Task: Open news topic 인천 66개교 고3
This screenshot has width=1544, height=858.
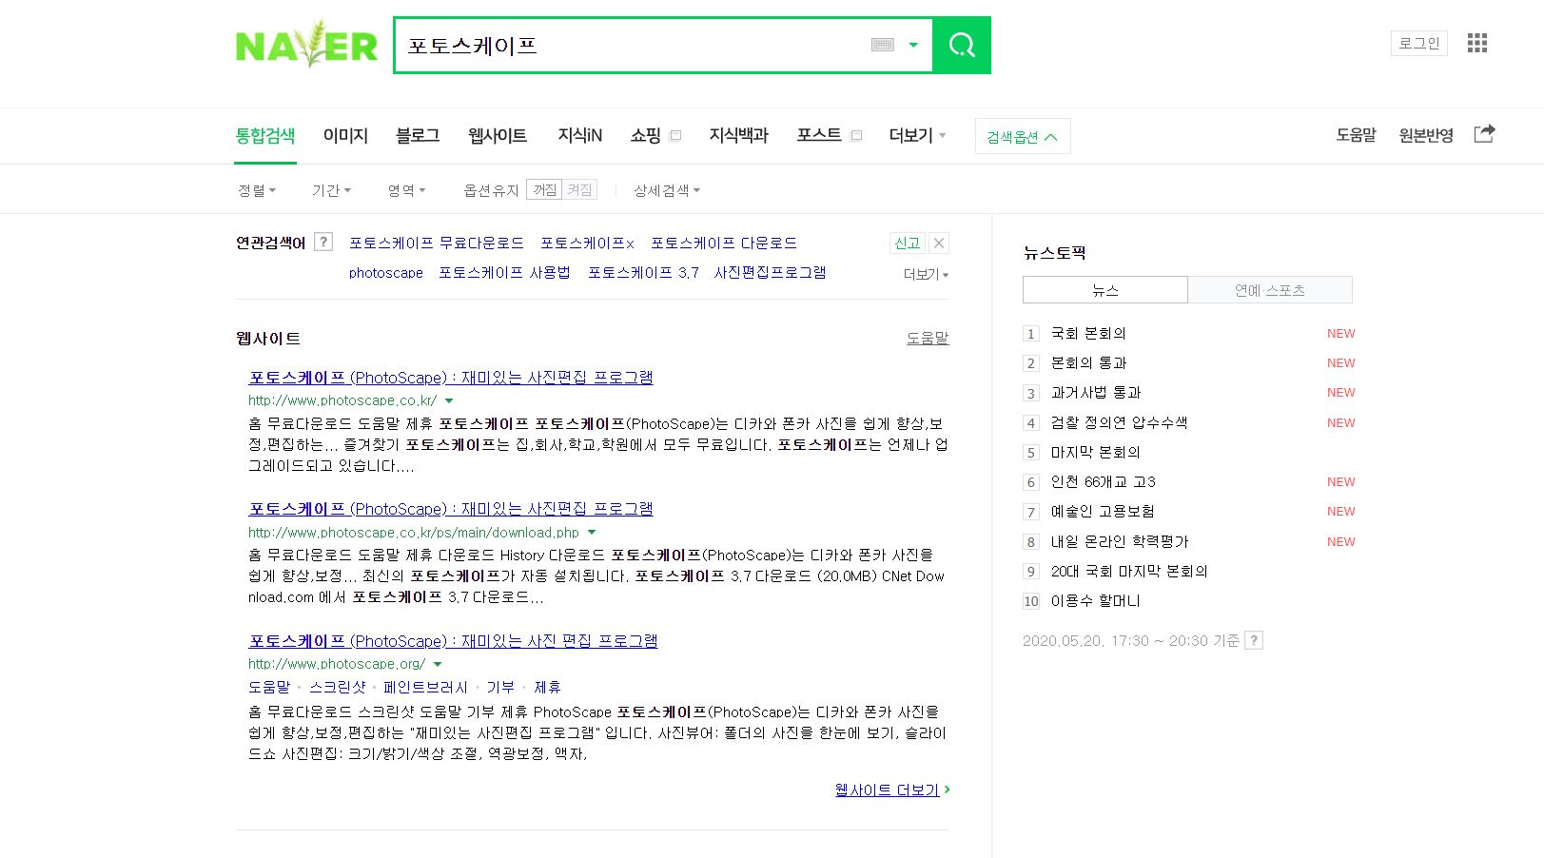Action: tap(1104, 481)
